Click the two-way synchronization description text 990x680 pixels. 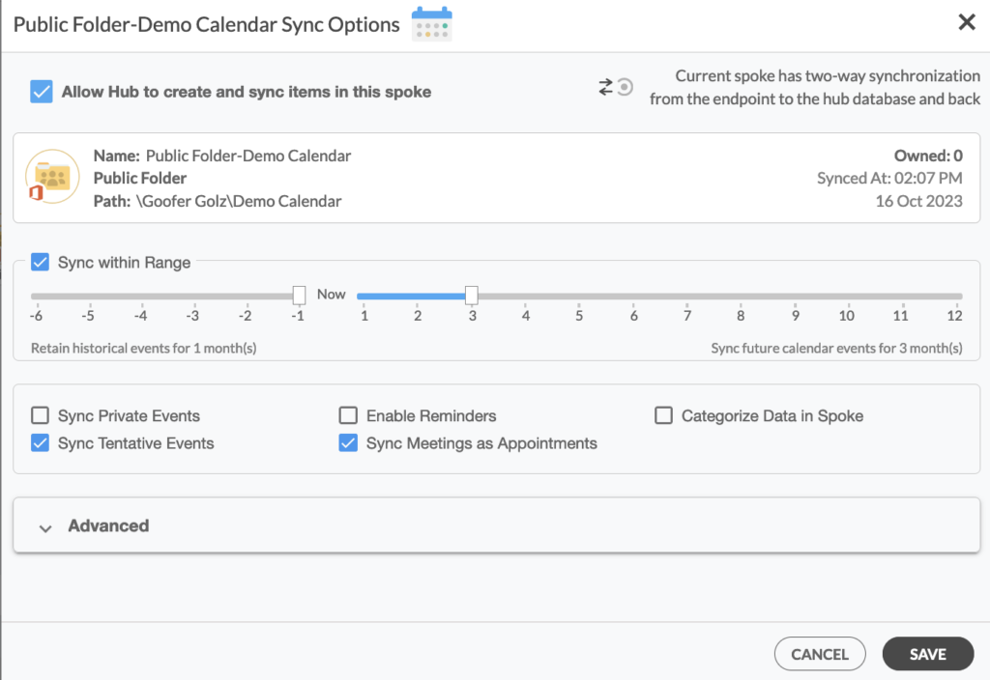(814, 87)
